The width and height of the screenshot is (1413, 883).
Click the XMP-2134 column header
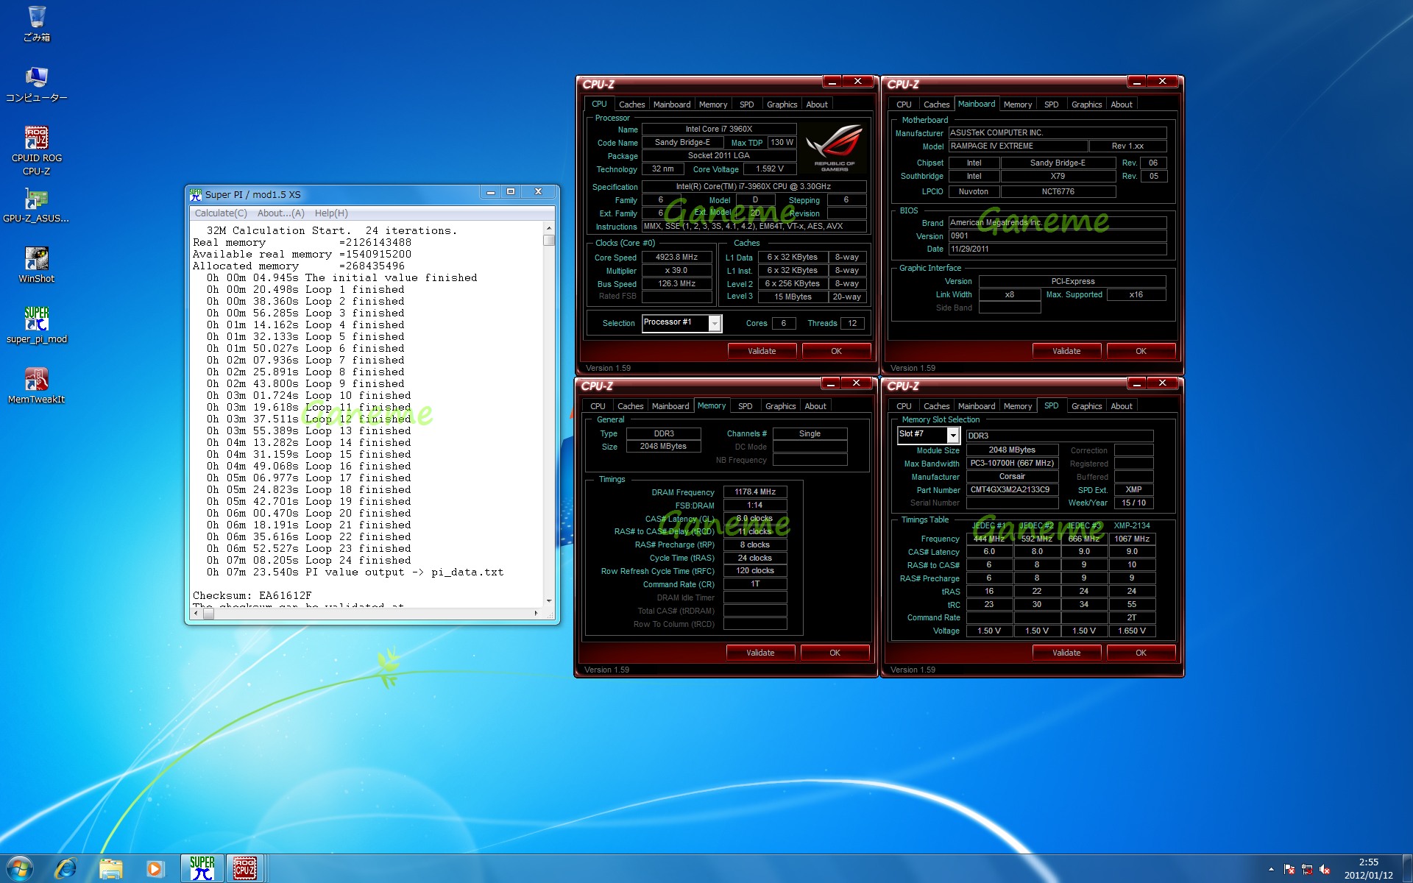coord(1132,525)
